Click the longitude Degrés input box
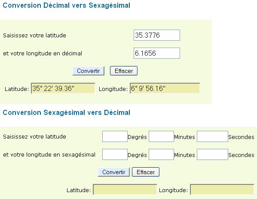The image size is (257, 199). [115, 154]
